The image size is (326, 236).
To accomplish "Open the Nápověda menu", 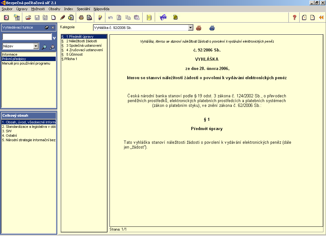I will tap(102, 9).
